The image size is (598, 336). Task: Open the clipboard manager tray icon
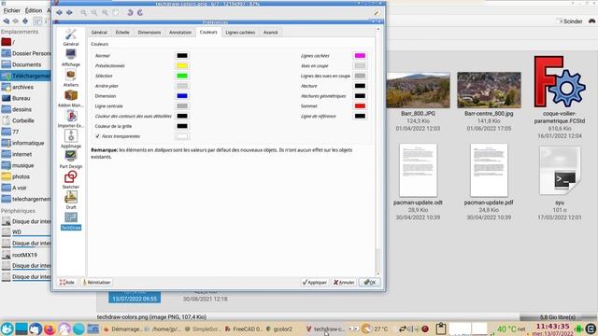click(x=440, y=329)
